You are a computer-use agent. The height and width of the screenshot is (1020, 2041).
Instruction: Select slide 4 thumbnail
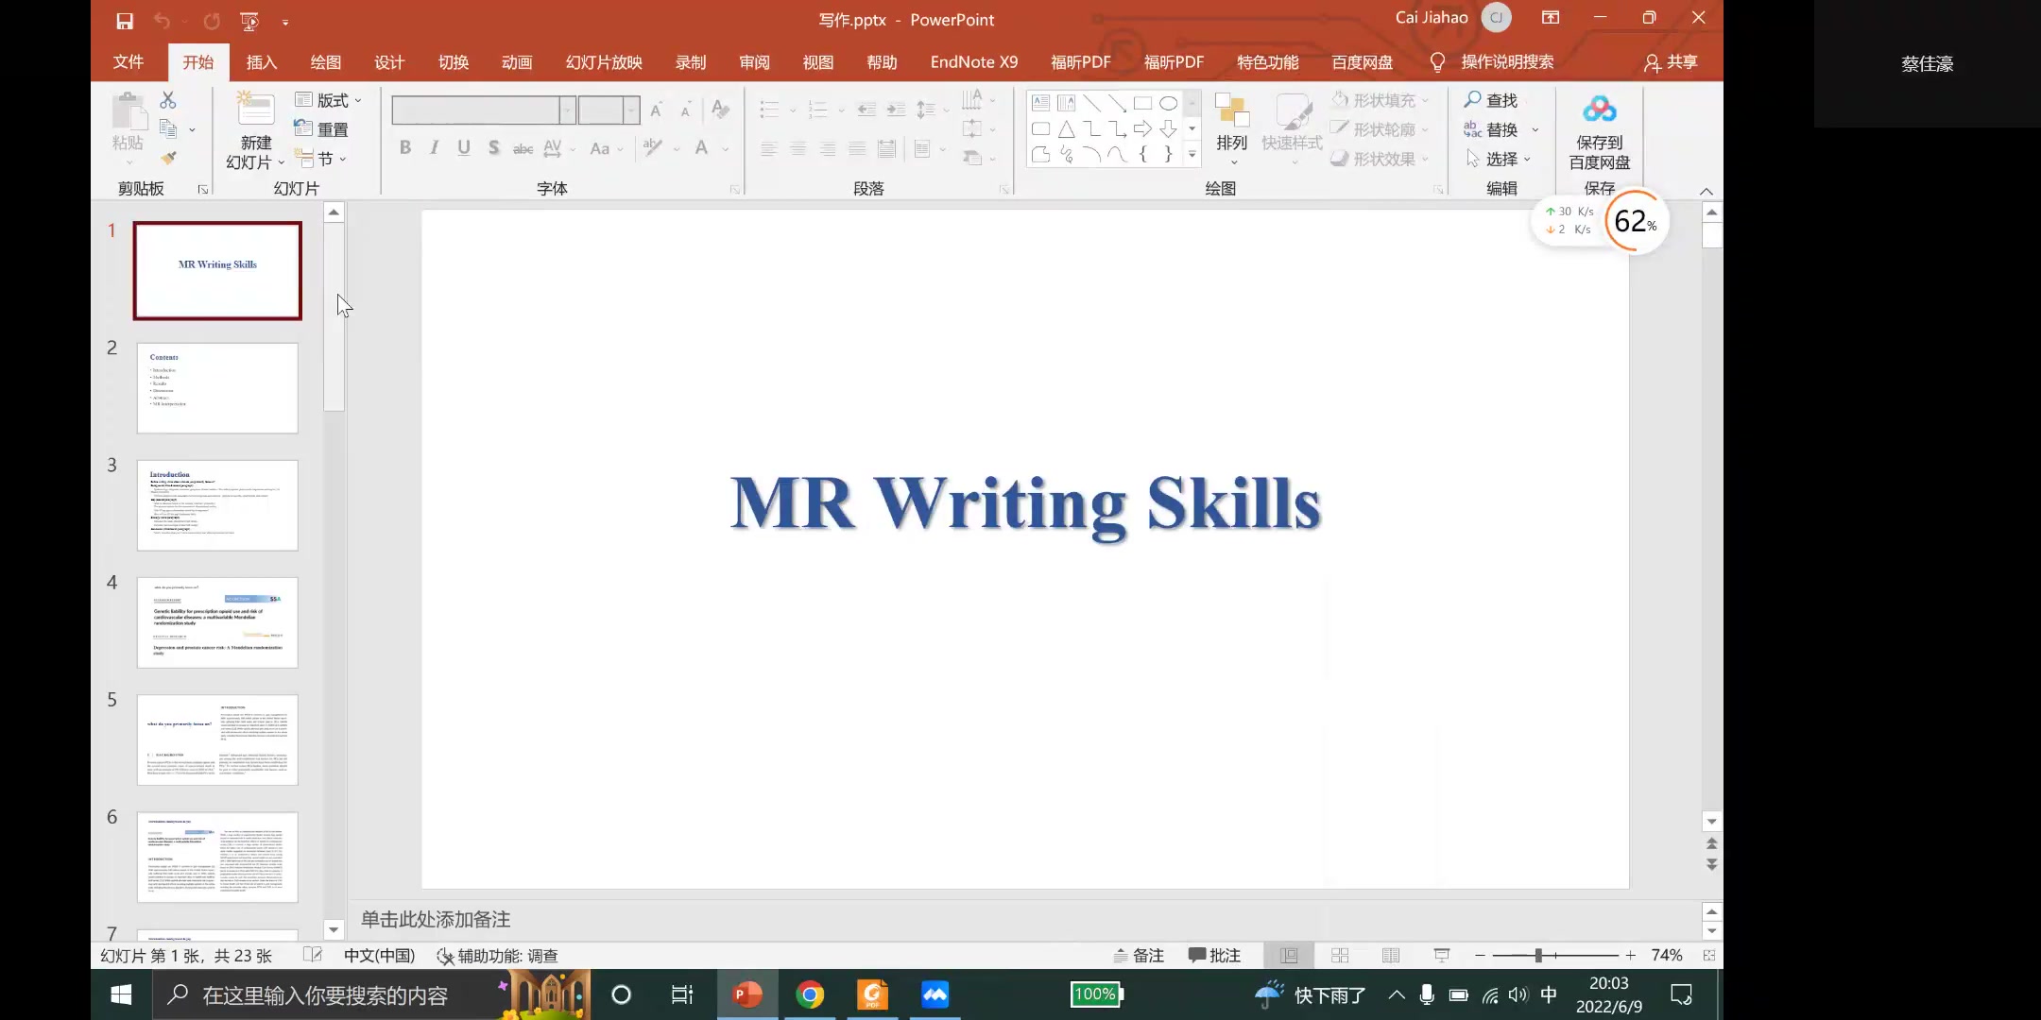[217, 622]
